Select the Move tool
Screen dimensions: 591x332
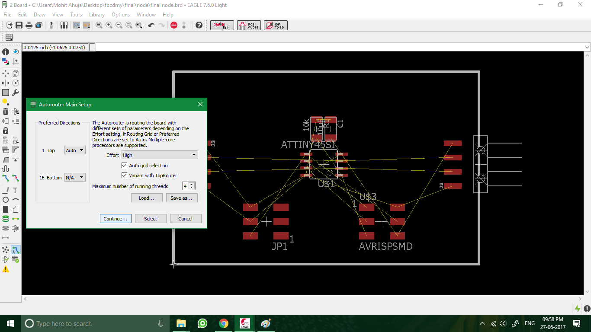point(6,73)
